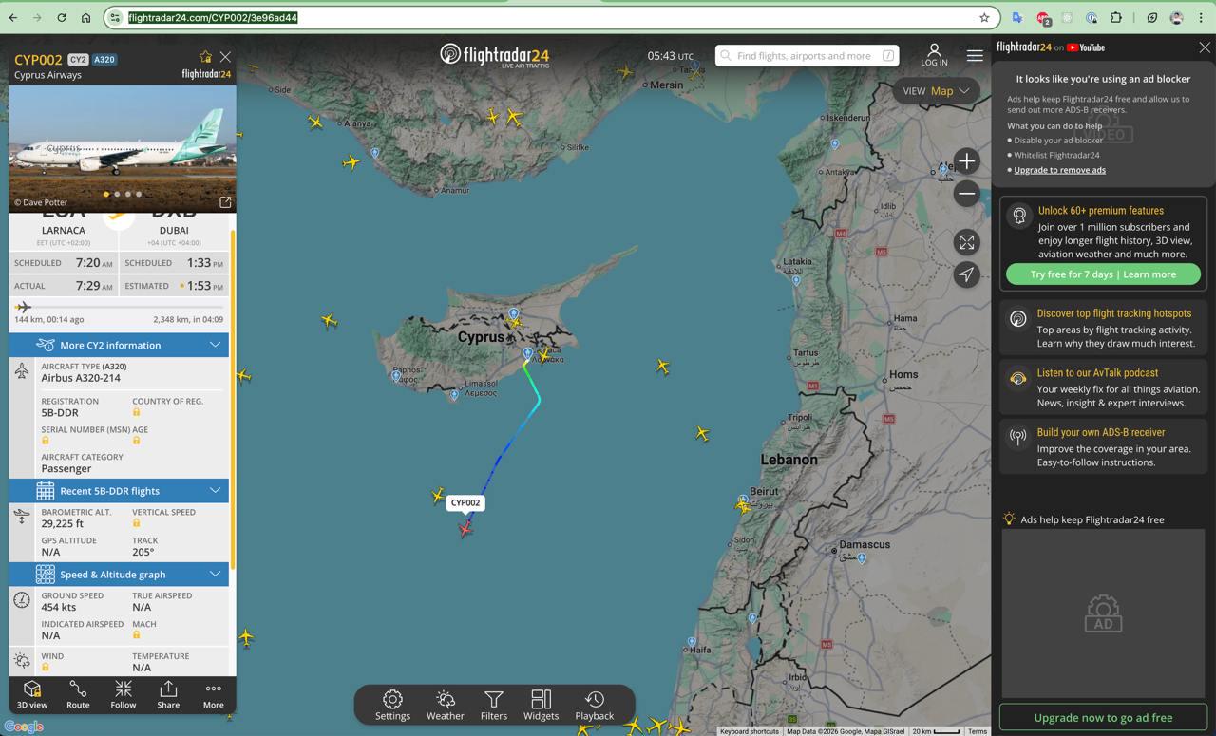Open the Weather layer options
The image size is (1216, 736).
coord(445,705)
